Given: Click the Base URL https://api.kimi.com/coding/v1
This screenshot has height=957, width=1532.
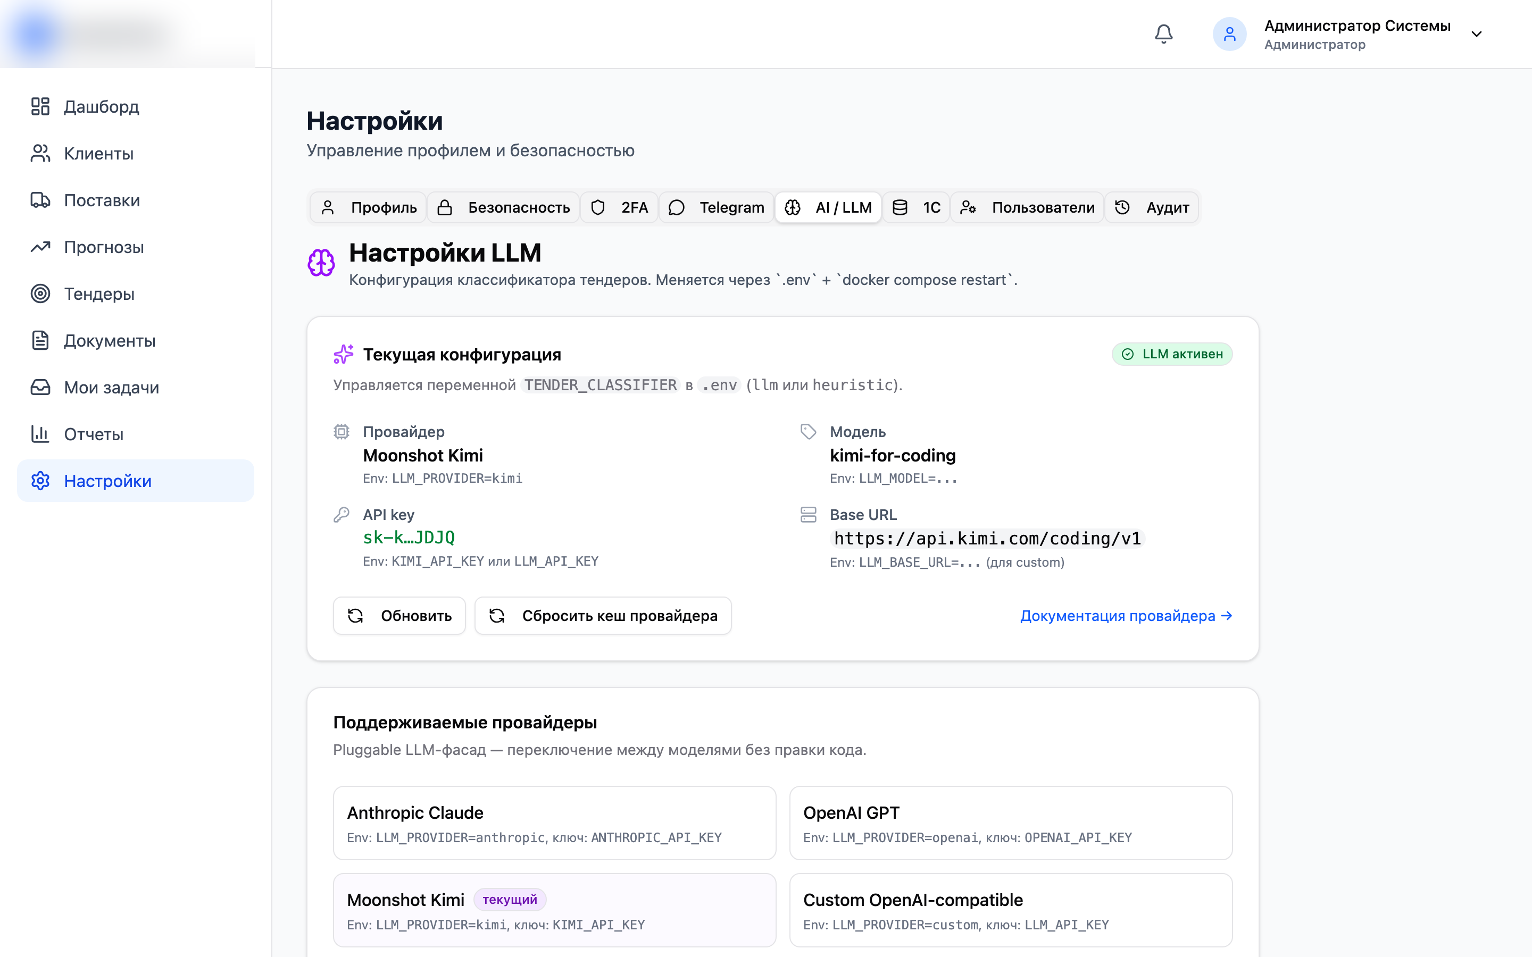Looking at the screenshot, I should (x=988, y=539).
